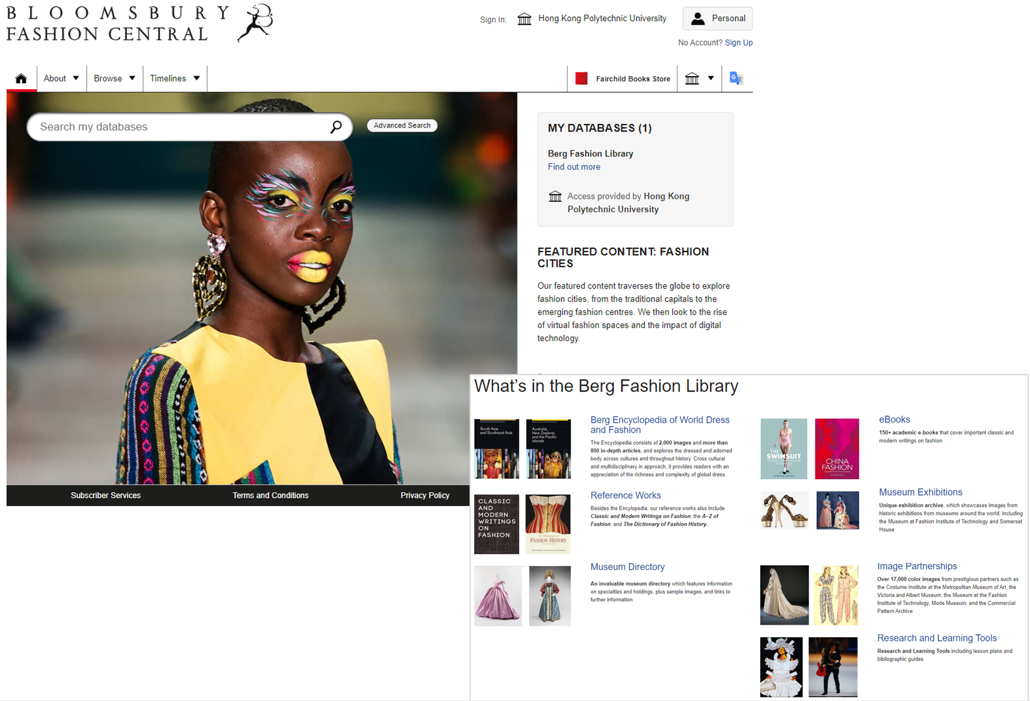
Task: Click The Swimsuit book cover
Action: 784,449
